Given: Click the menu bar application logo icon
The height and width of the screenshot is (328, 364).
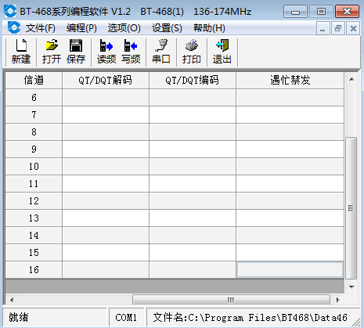Looking at the screenshot, I should tap(14, 27).
